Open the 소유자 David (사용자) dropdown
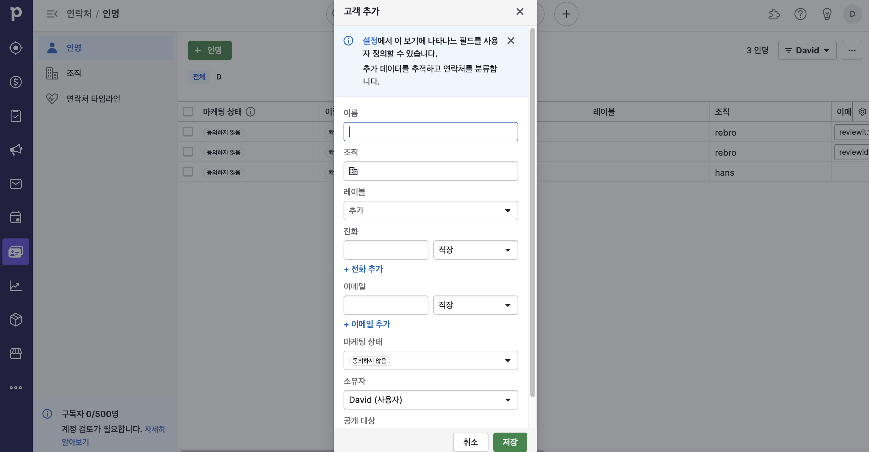869x452 pixels. pyautogui.click(x=431, y=400)
